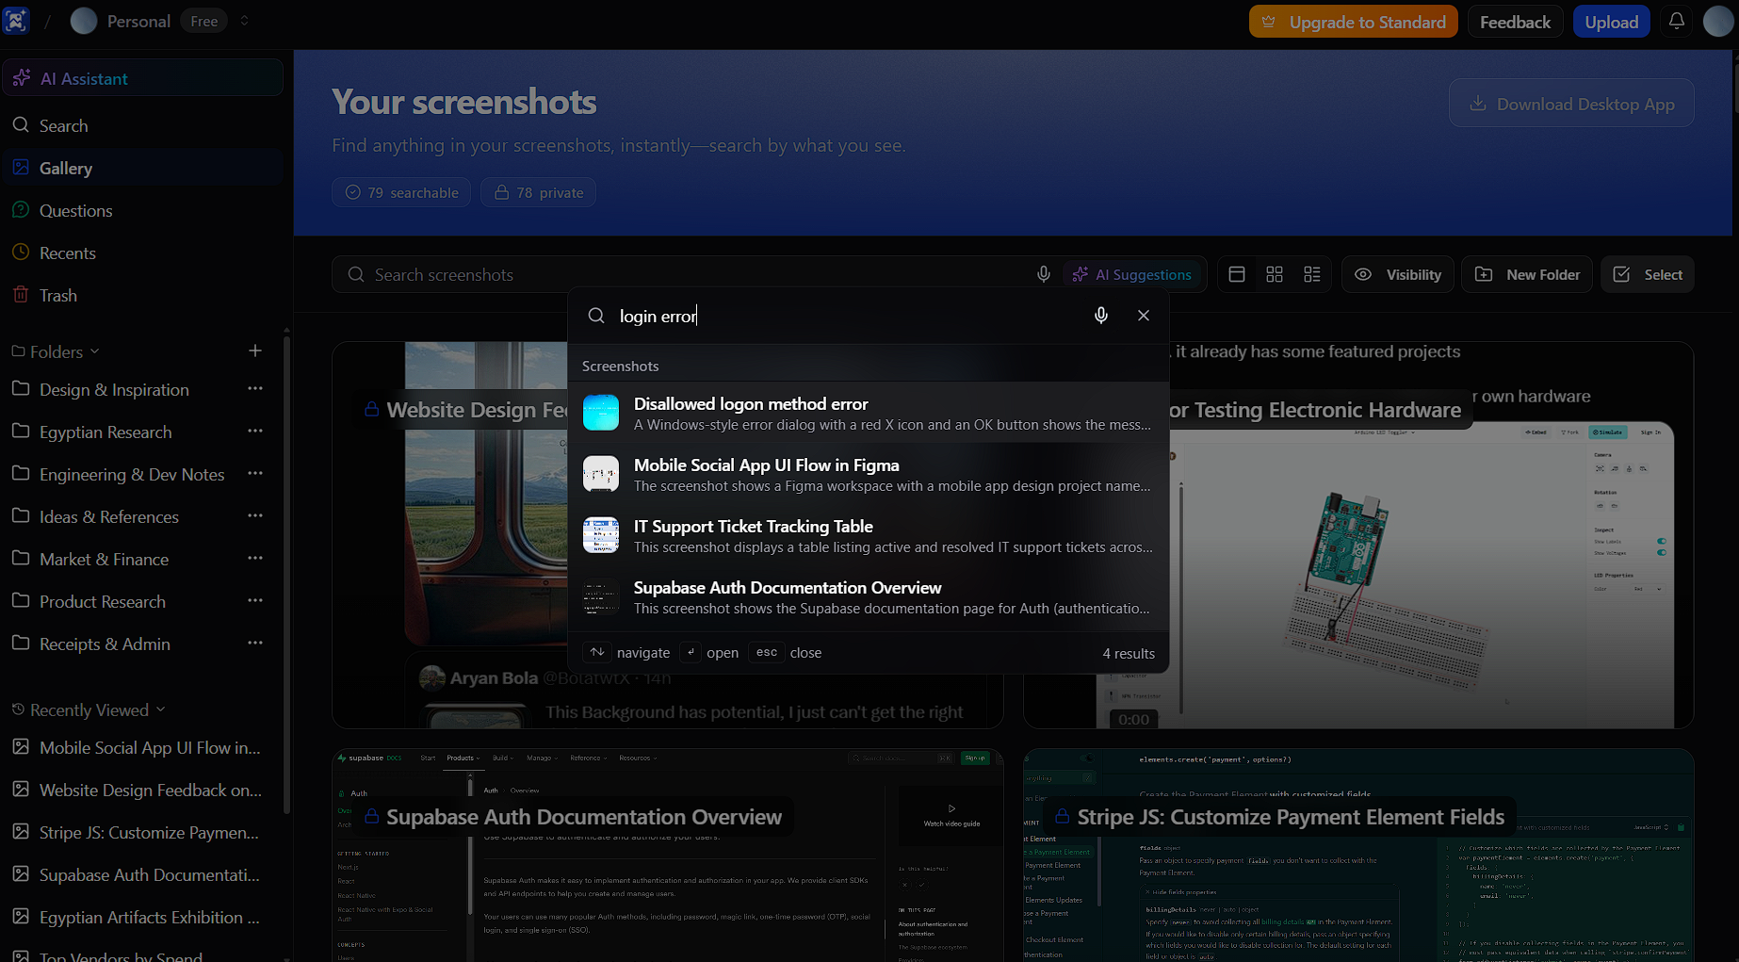Toggle the 78 private filter pill
The height and width of the screenshot is (962, 1739).
pyautogui.click(x=538, y=192)
